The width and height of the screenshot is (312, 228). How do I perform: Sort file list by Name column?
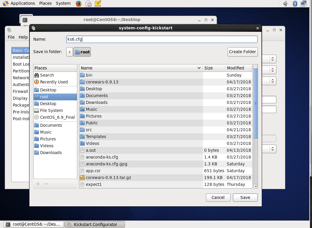coord(141,68)
